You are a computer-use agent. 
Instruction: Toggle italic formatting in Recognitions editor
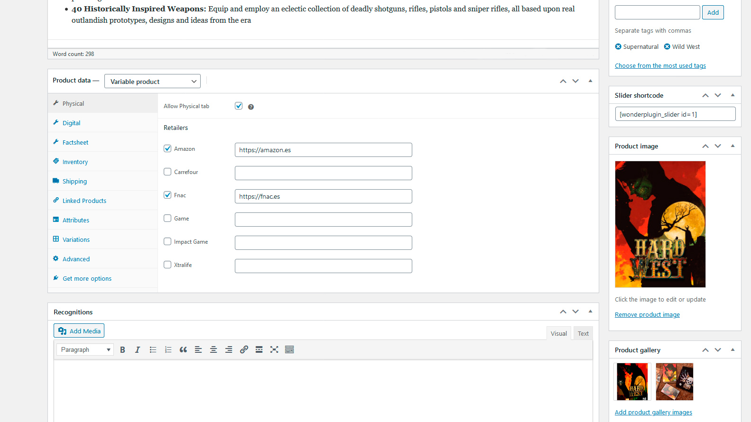(138, 349)
